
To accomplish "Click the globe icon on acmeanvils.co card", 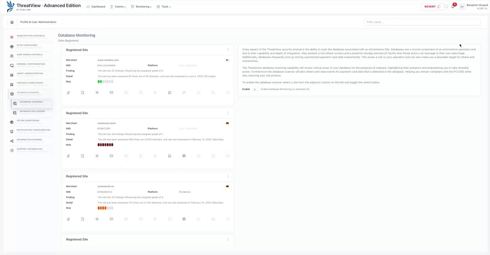I will pyautogui.click(x=184, y=219).
